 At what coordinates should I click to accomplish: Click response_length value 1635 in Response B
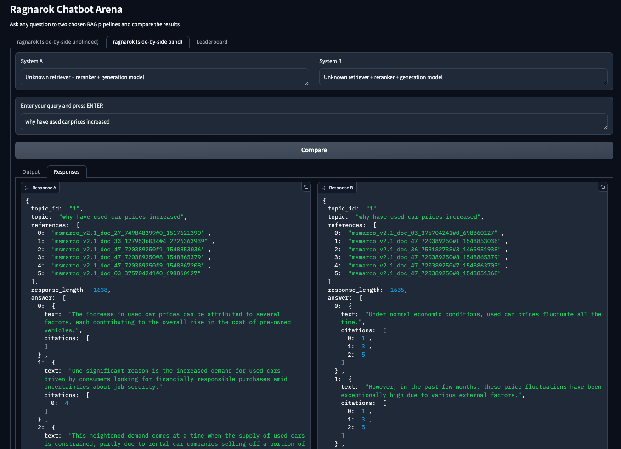tap(397, 290)
